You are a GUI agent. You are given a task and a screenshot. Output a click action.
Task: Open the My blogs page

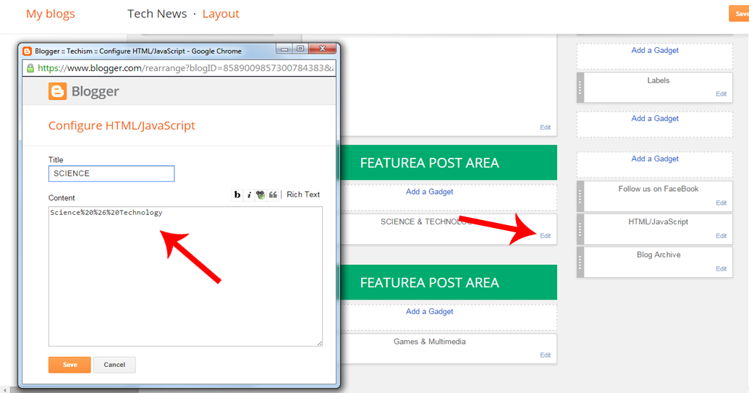click(x=50, y=14)
